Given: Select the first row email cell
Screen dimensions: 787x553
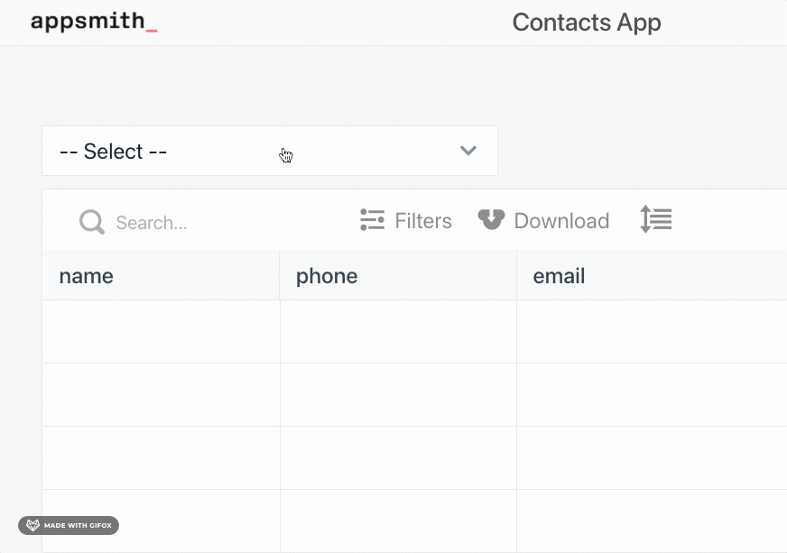Looking at the screenshot, I should 651,332.
